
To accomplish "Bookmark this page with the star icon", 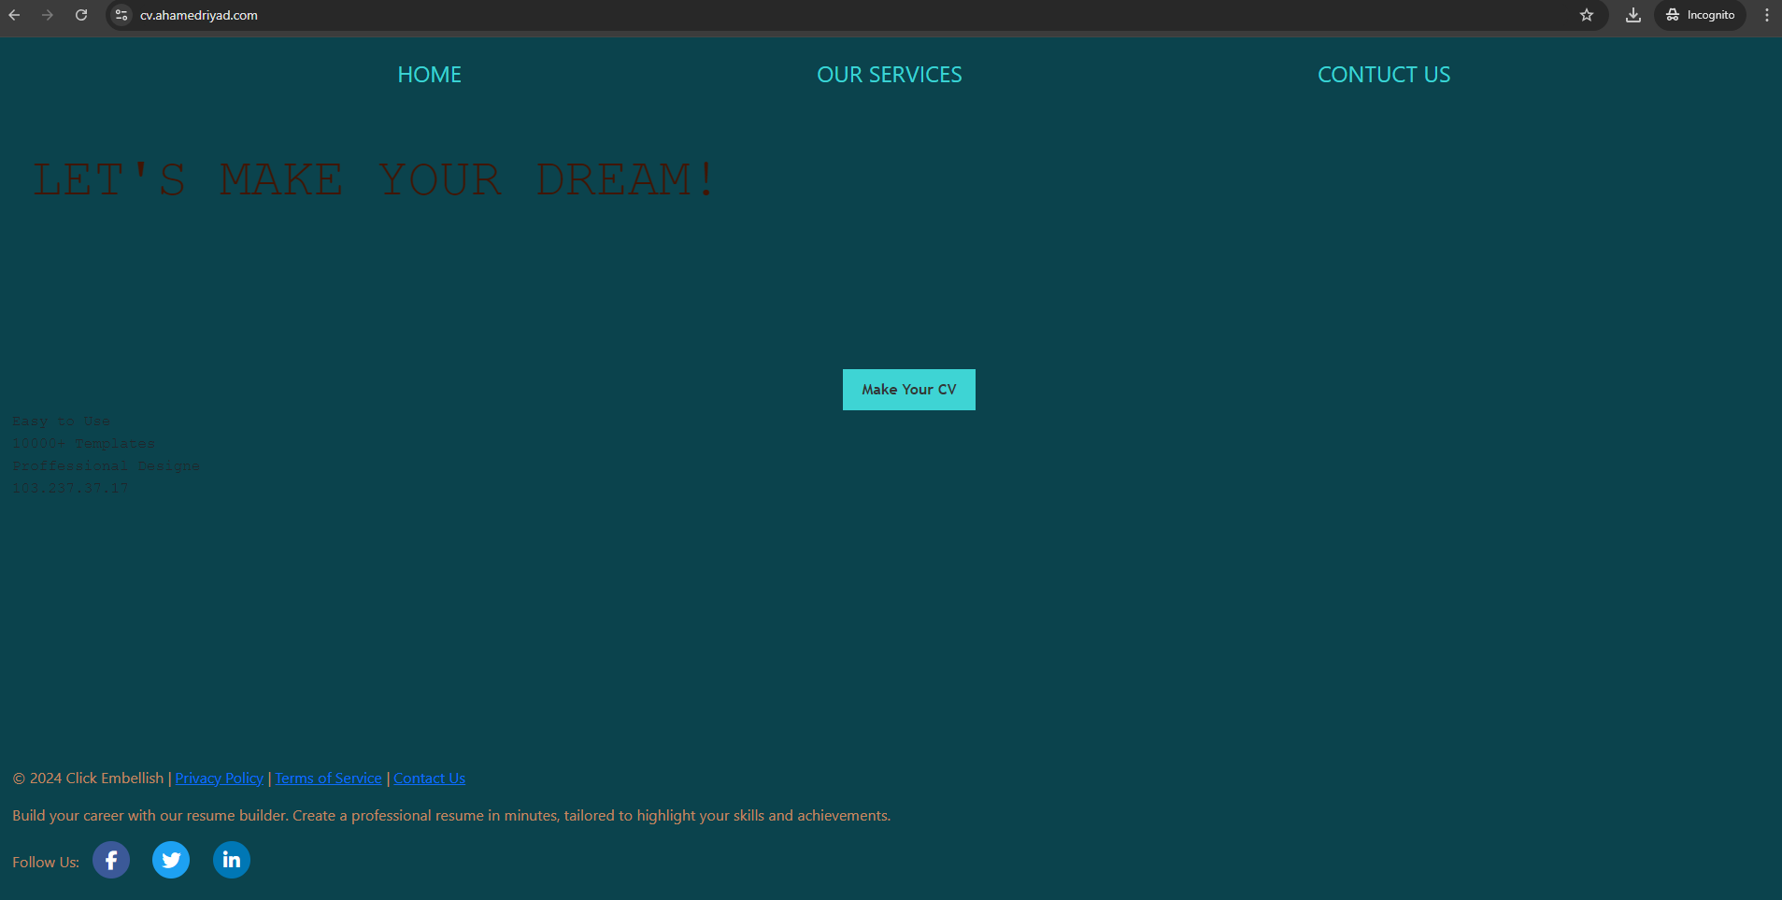I will (1587, 15).
